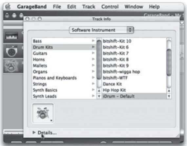
Task: Close the GarageBand main window
Action: 7,15
